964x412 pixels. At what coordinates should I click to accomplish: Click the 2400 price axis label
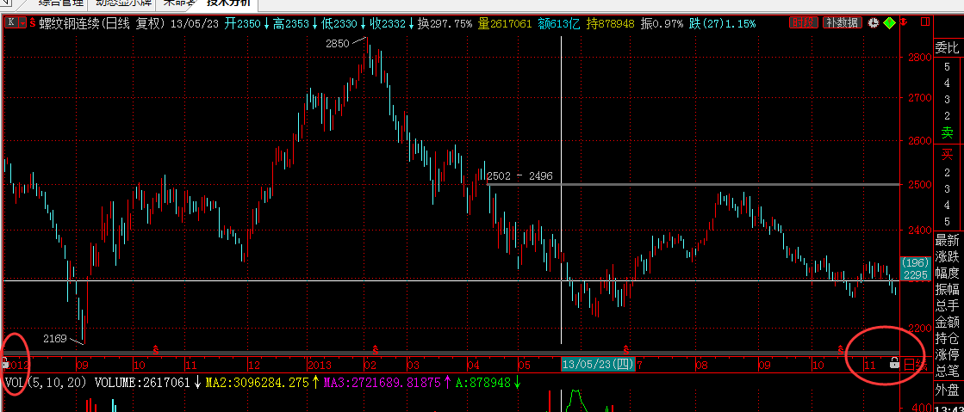click(919, 230)
